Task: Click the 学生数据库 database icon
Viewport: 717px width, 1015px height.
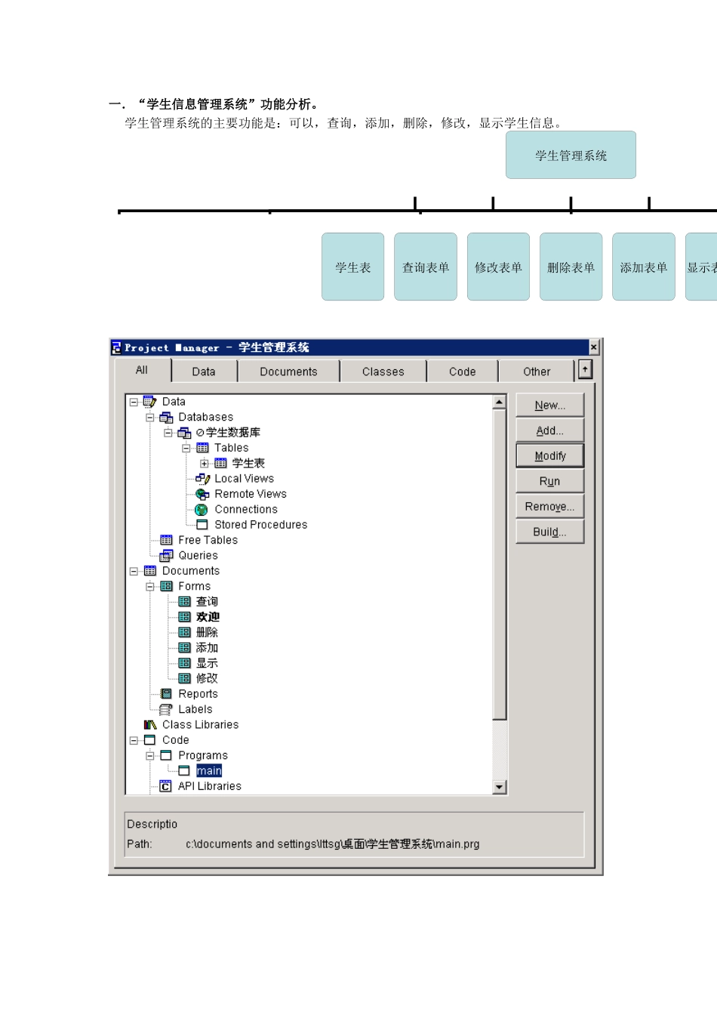Action: click(x=184, y=433)
